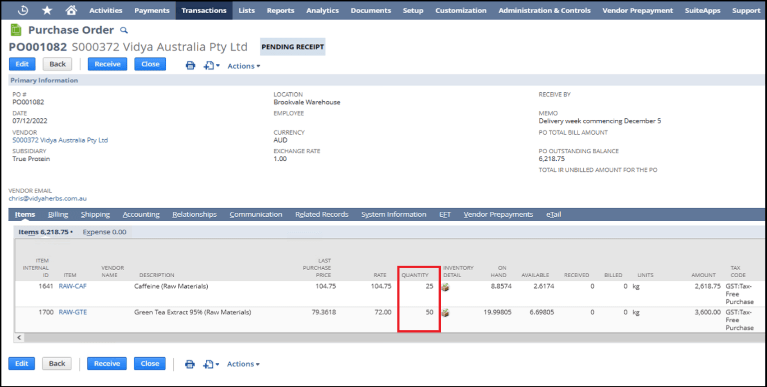Screen dimensions: 767x387
Task: Select the Vendor Prepayments tab
Action: [x=498, y=214]
